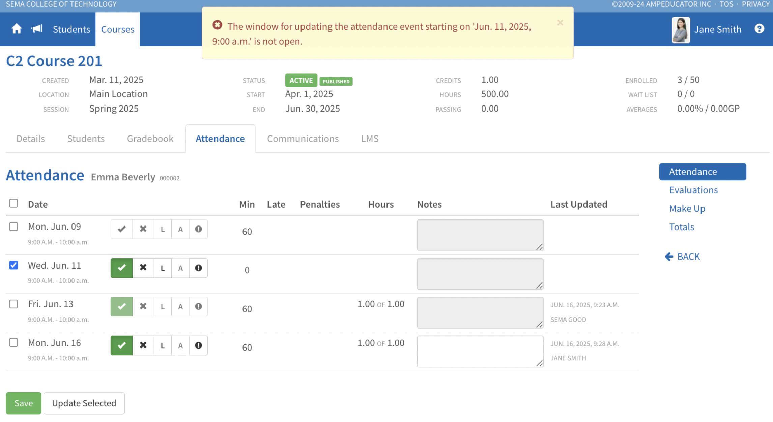Click the green Save button
This screenshot has height=422, width=773.
[24, 403]
